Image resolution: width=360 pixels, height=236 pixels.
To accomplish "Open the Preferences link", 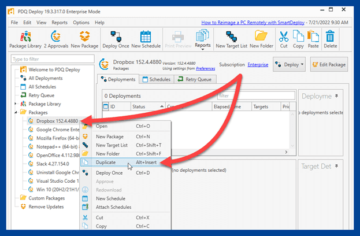I will (206, 68).
